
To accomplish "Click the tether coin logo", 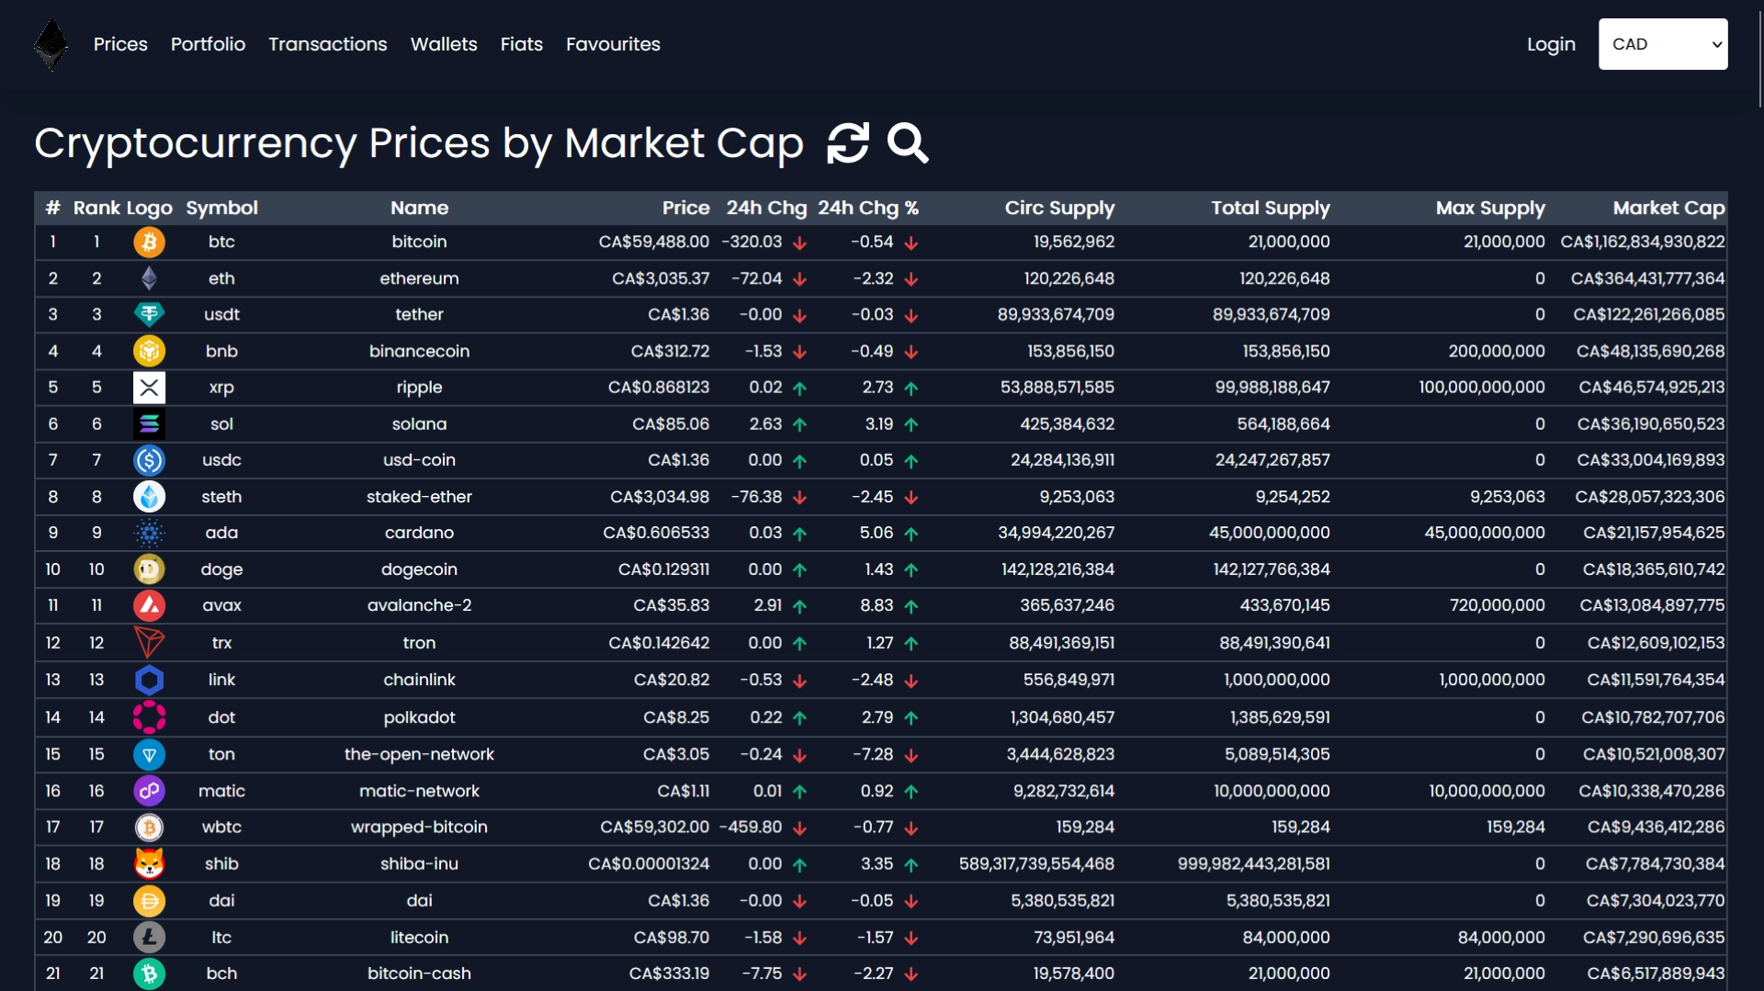I will click(x=149, y=315).
